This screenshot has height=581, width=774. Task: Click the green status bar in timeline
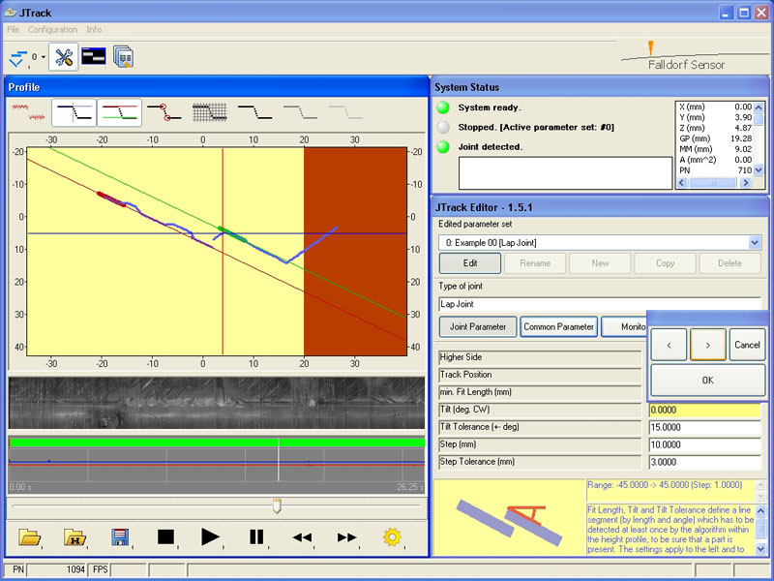point(217,443)
